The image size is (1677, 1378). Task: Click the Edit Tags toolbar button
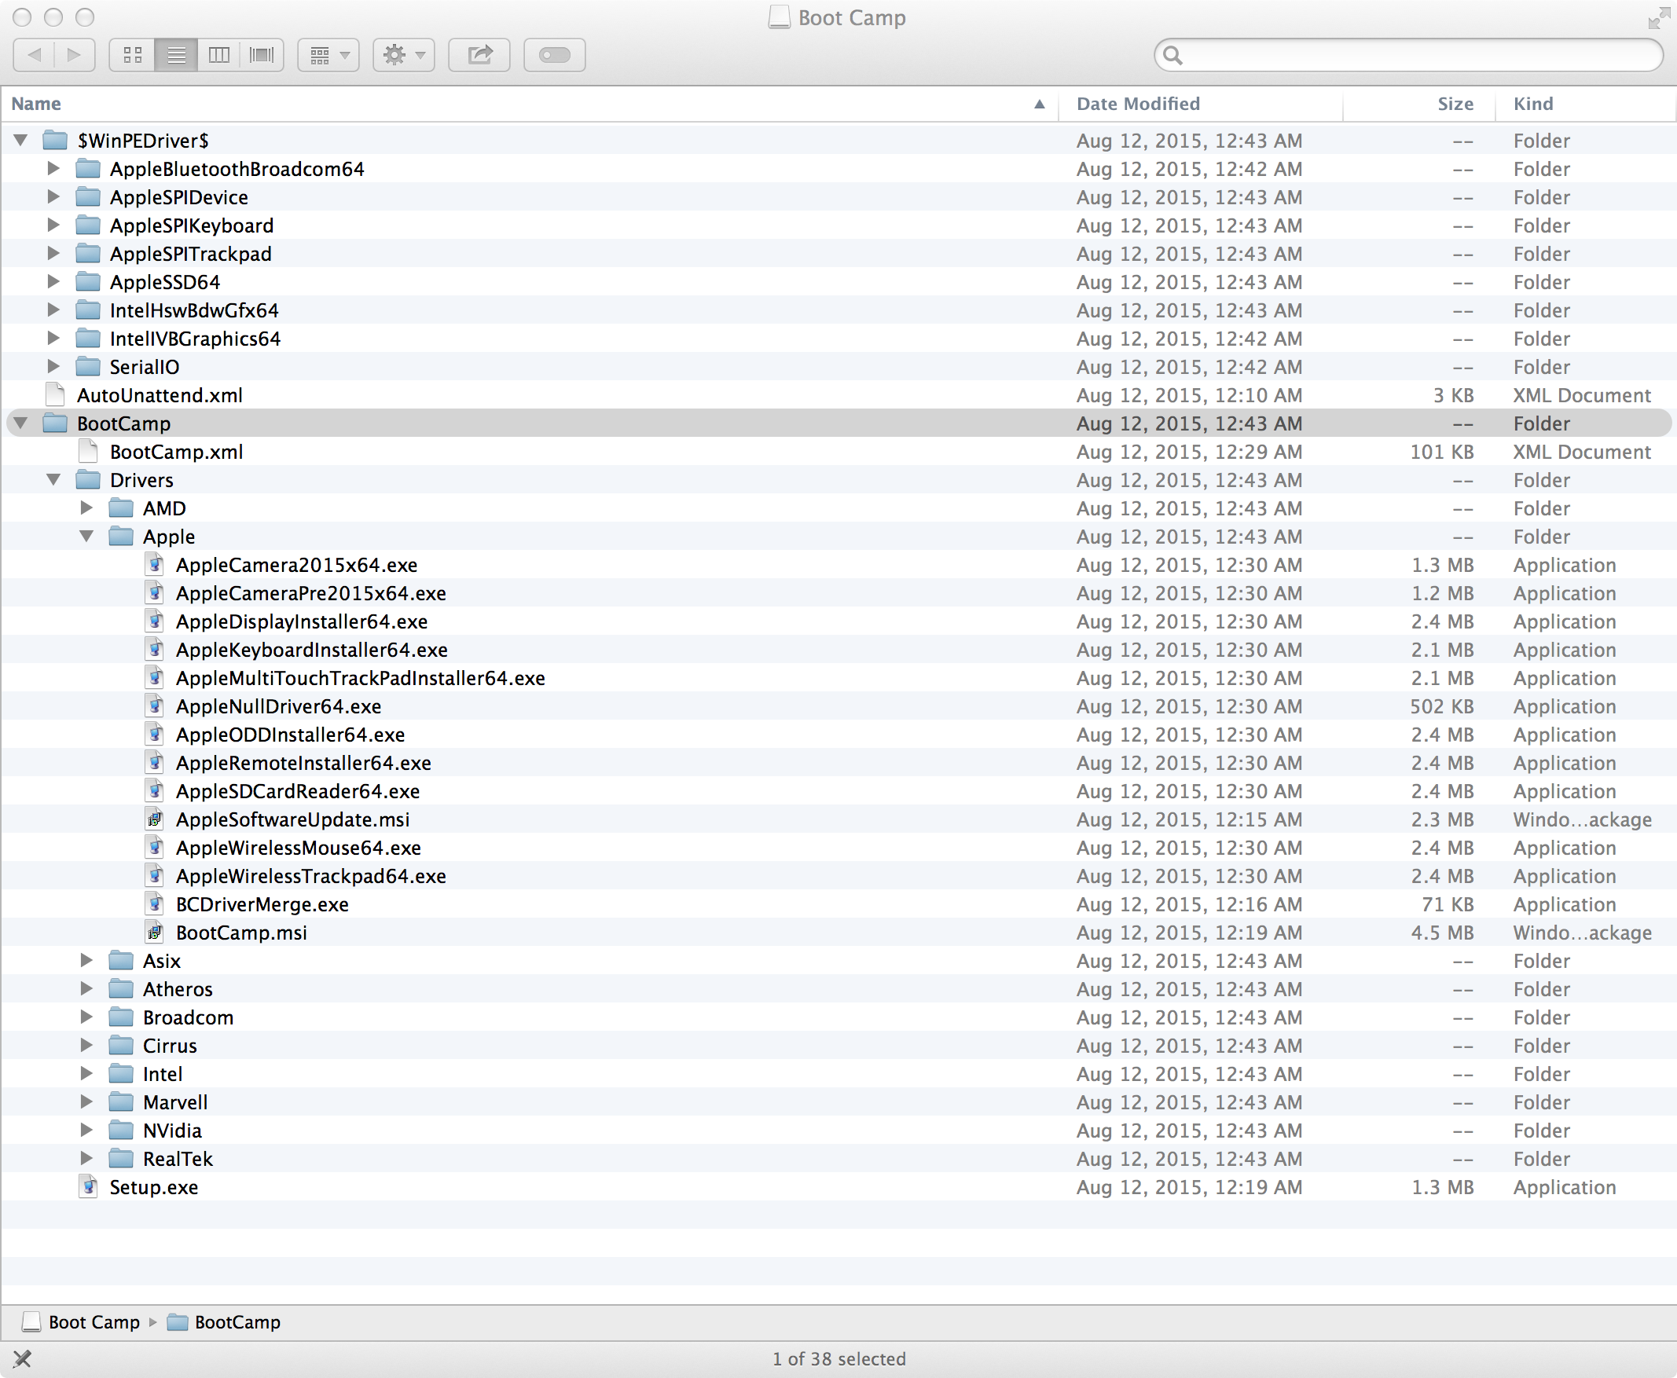554,55
